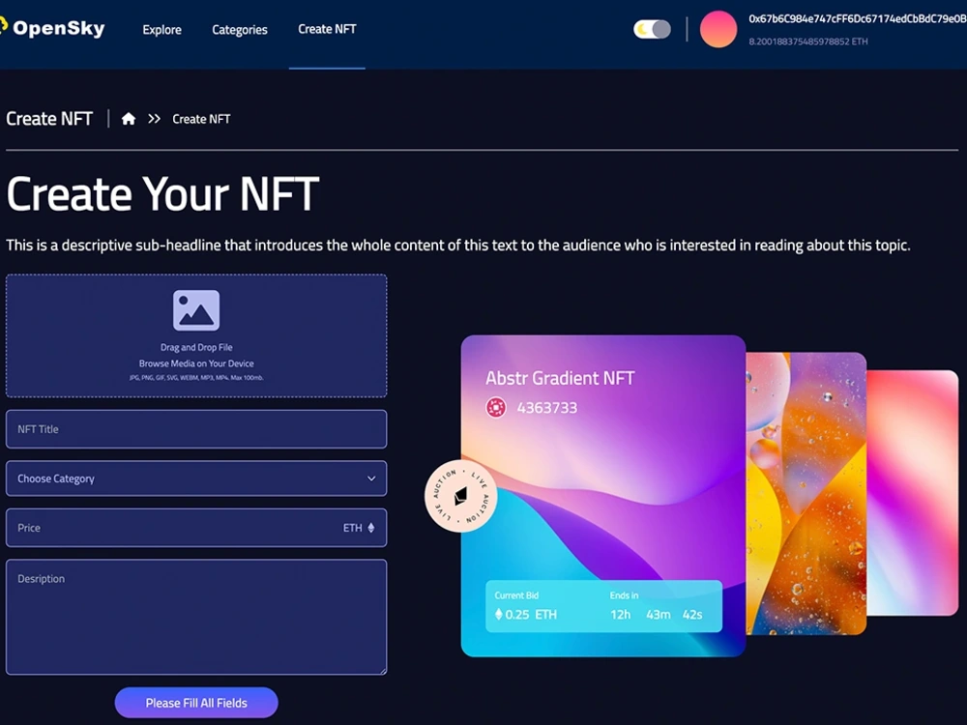Image resolution: width=967 pixels, height=725 pixels.
Task: Focus the NFT Title field
Action: (196, 429)
